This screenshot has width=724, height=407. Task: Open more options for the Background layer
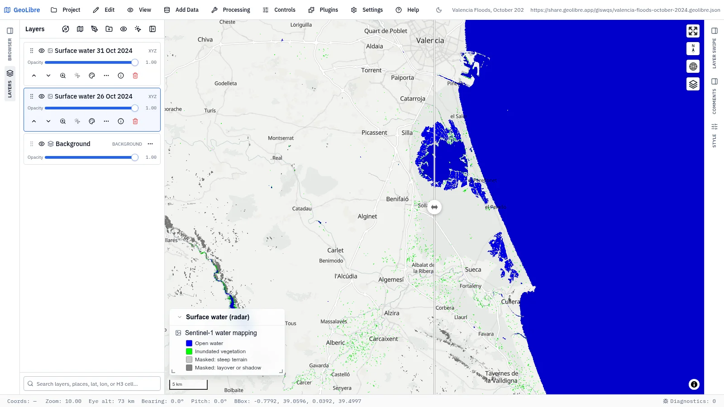tap(150, 144)
